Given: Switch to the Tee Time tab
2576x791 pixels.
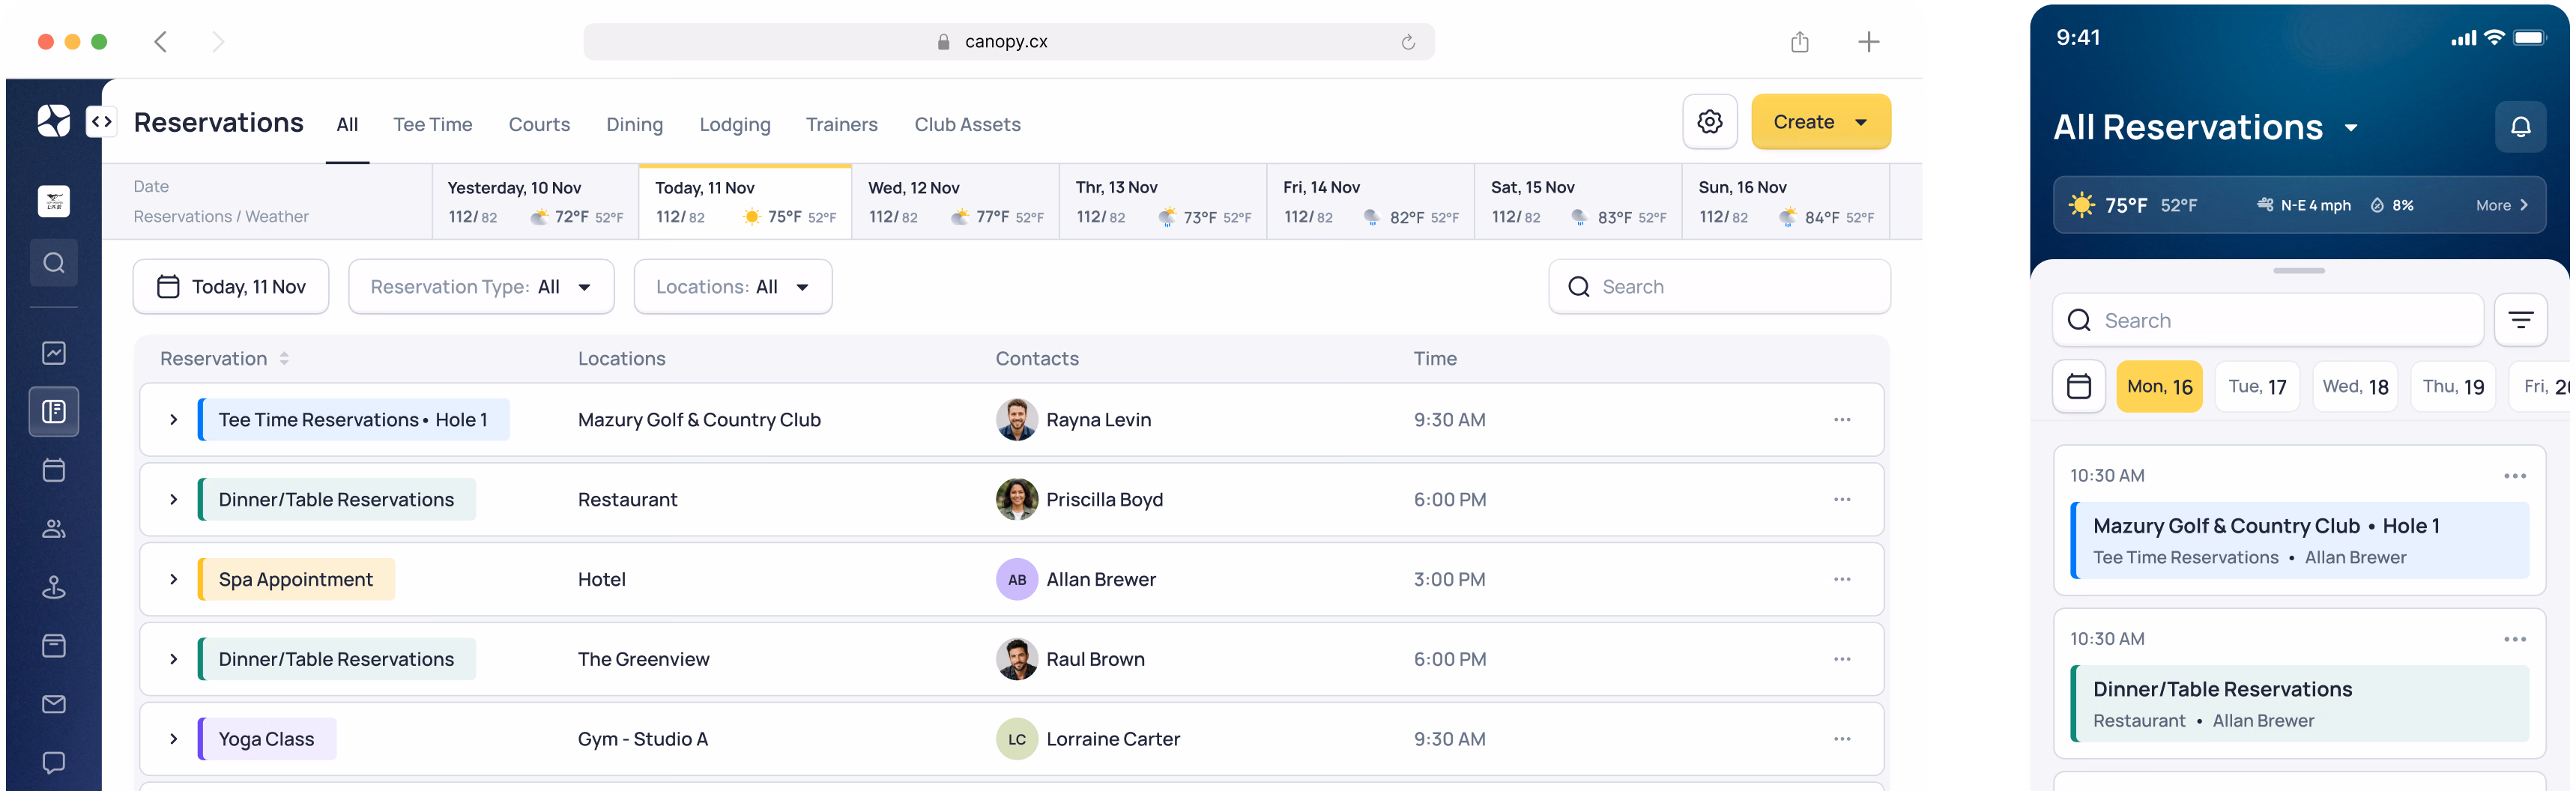Looking at the screenshot, I should (433, 125).
